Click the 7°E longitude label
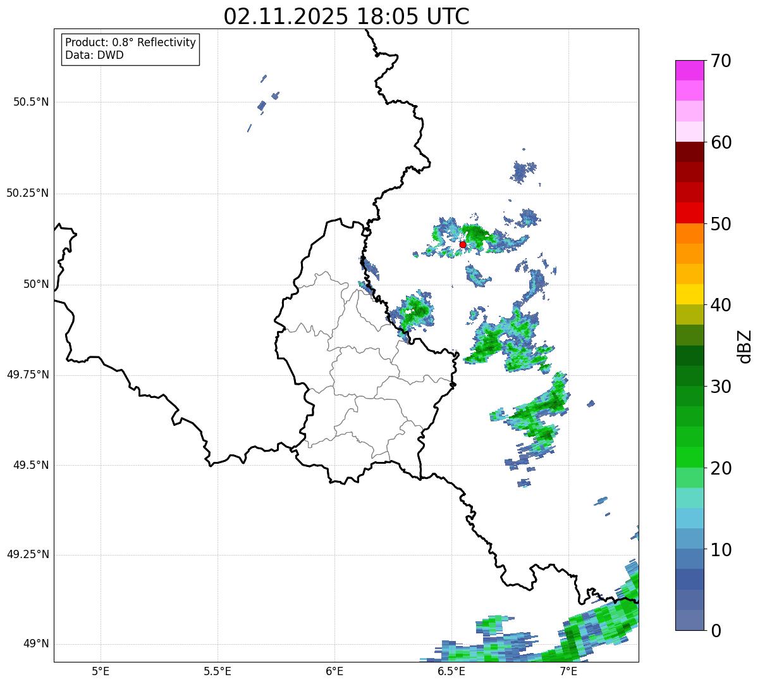Viewport: 760px width, 684px height. coord(568,671)
